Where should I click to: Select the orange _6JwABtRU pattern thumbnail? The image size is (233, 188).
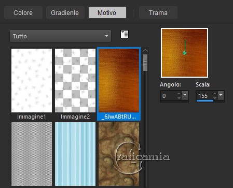click(x=119, y=80)
